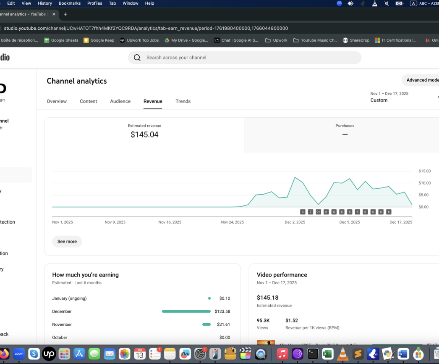
Task: Open Advanced mode
Action: [421, 80]
